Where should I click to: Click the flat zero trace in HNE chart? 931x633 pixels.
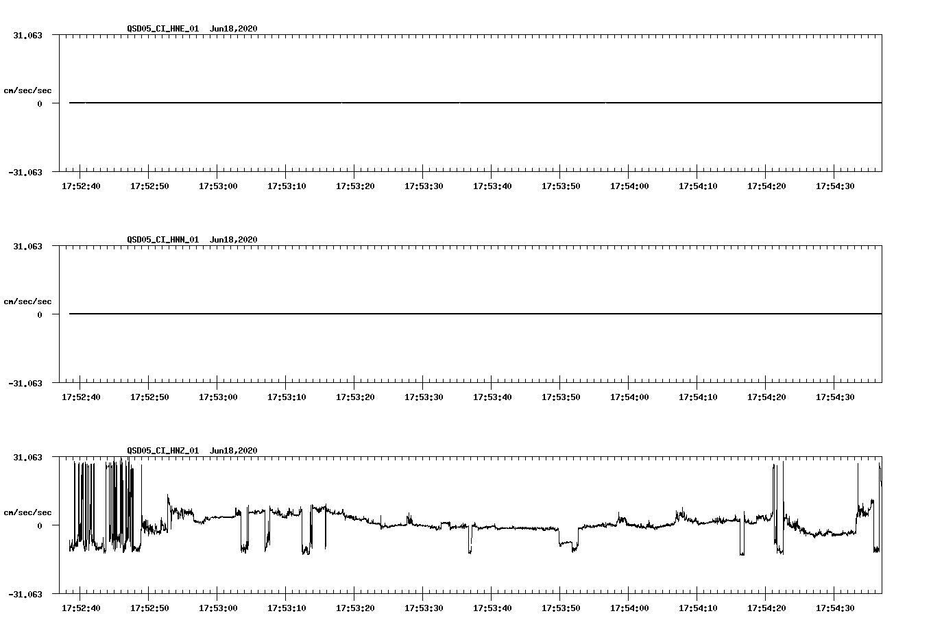pos(475,103)
